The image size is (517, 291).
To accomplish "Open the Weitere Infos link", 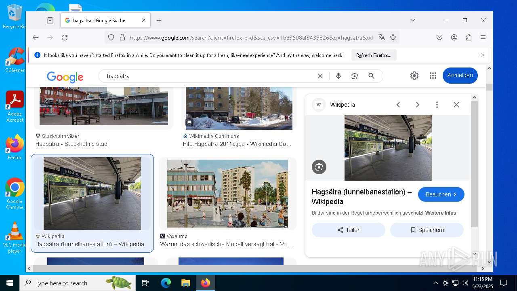I will point(441,213).
